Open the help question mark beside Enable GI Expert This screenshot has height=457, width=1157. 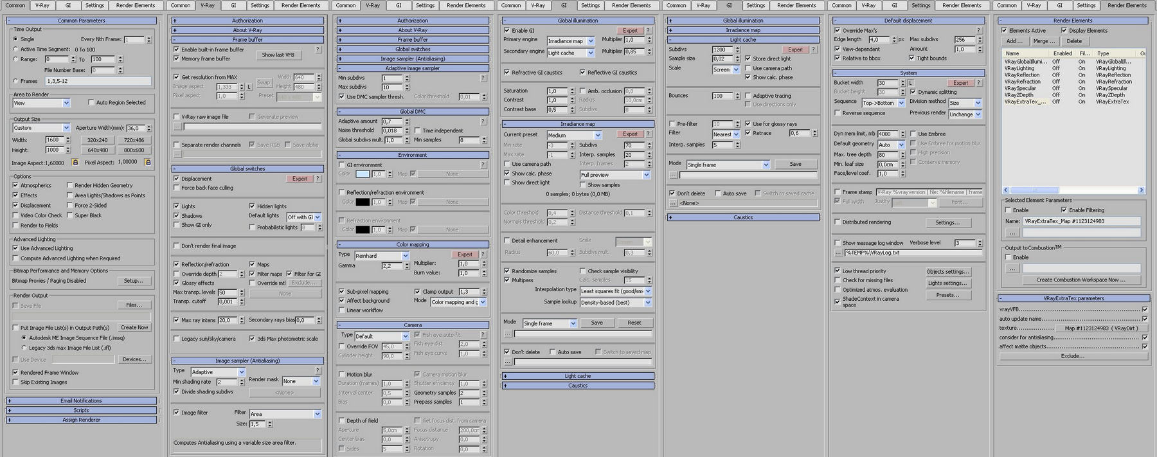(x=648, y=30)
